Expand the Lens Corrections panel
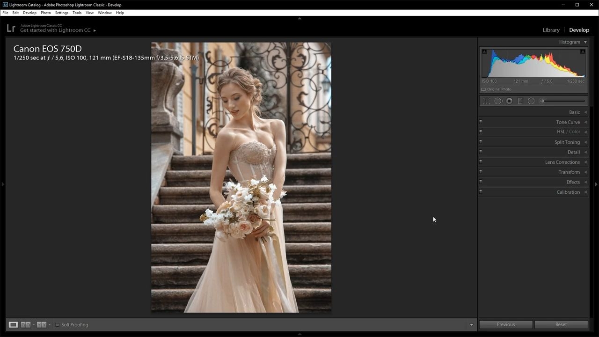599x337 pixels. point(533,162)
